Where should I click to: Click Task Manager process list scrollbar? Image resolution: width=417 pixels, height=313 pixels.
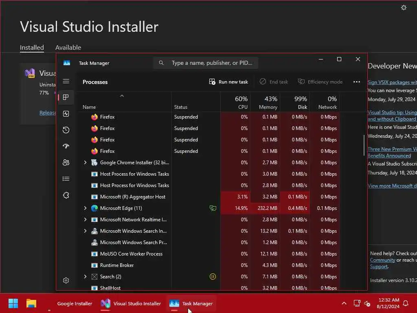tap(364, 145)
